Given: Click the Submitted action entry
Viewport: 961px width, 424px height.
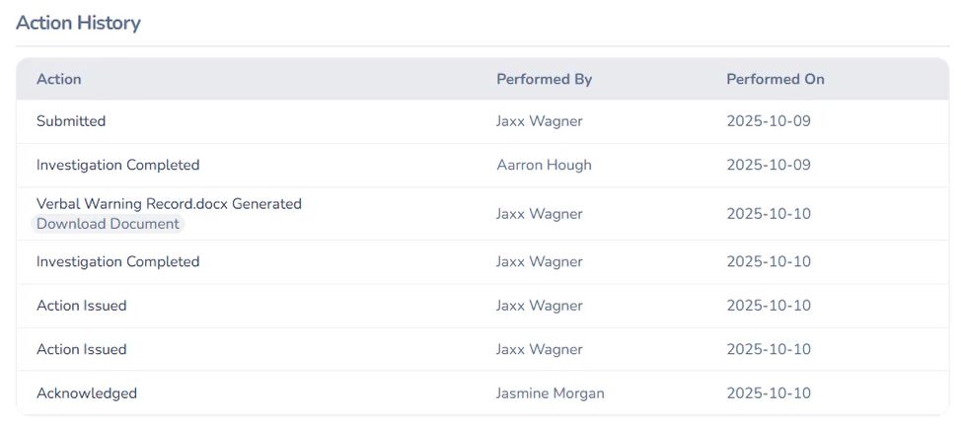Looking at the screenshot, I should (71, 121).
